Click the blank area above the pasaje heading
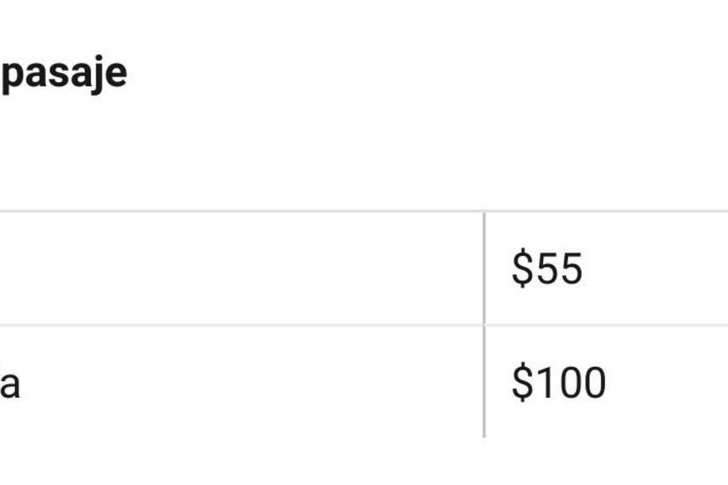Screen dimensions: 728x485 coord(335,21)
